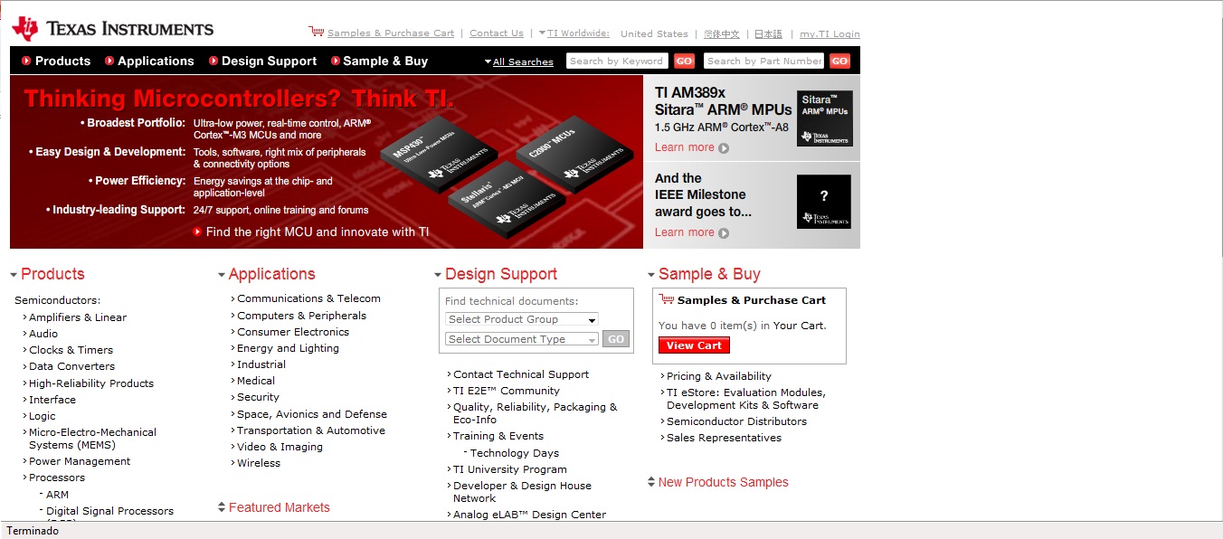Open the Select Product Group dropdown
The height and width of the screenshot is (539, 1223).
tap(522, 319)
